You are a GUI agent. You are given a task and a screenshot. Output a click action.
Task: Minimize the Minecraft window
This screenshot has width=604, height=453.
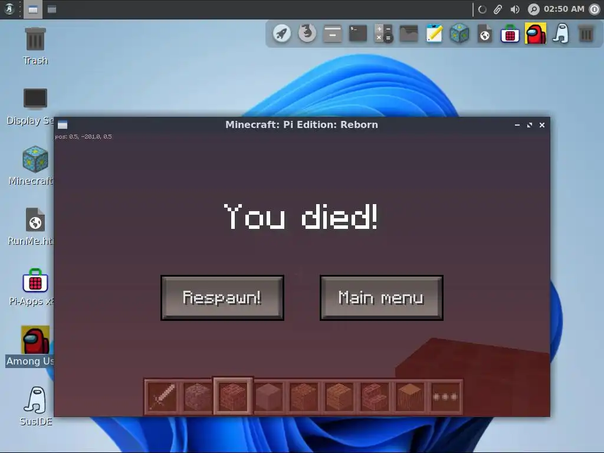click(517, 125)
